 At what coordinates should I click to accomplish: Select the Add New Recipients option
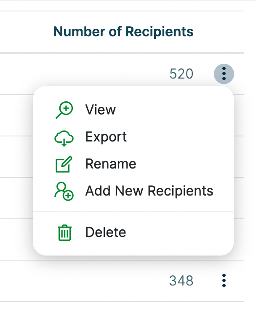click(x=149, y=191)
